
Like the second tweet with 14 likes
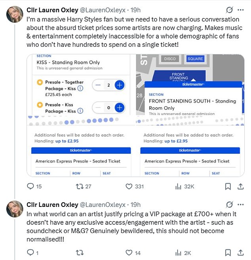click(129, 252)
